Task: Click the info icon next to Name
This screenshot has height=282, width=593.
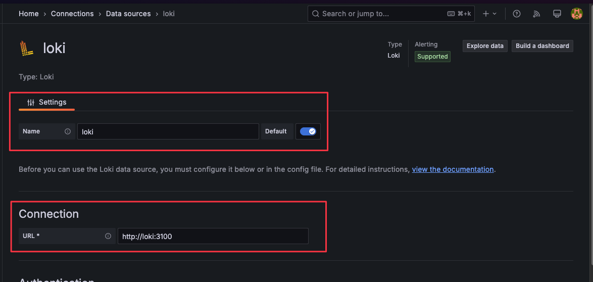Action: tap(68, 131)
